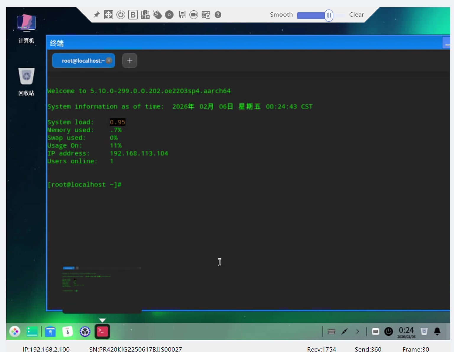Open the control center settings icon
454x352 pixels.
point(85,332)
